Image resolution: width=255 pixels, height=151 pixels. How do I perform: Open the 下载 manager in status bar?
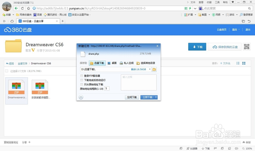(206, 148)
